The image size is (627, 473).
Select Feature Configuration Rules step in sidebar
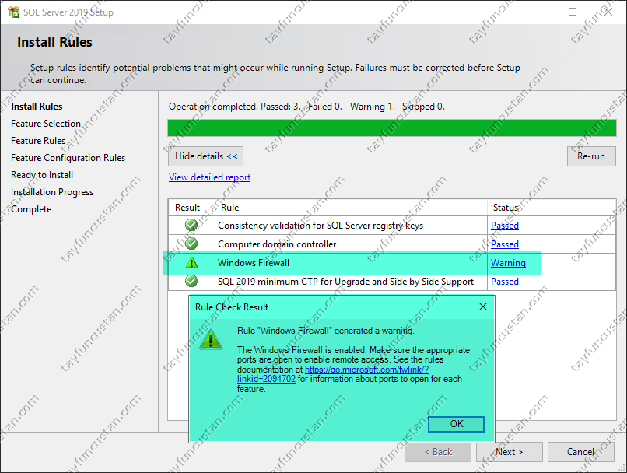pos(68,158)
